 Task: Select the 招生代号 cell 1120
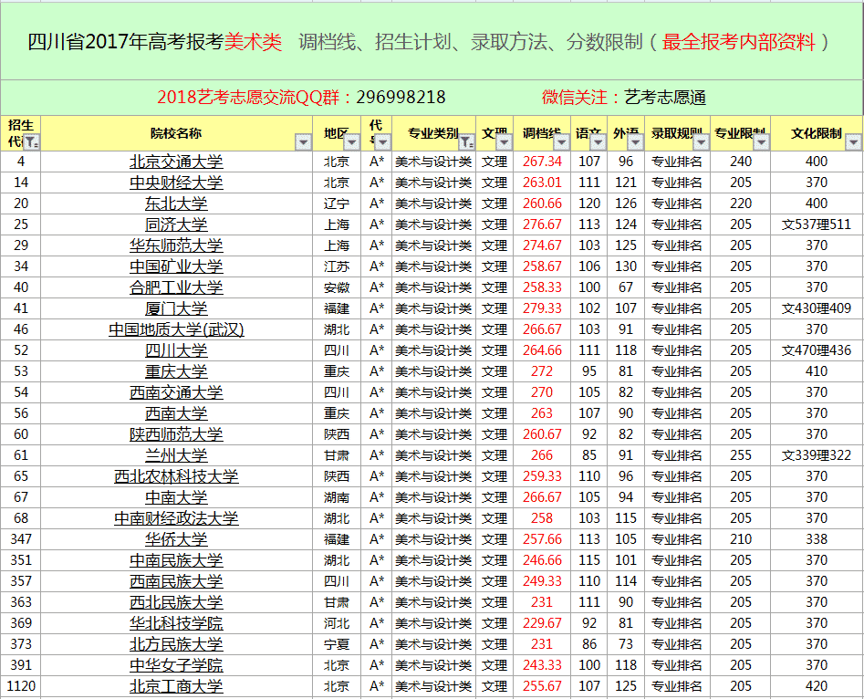click(21, 686)
